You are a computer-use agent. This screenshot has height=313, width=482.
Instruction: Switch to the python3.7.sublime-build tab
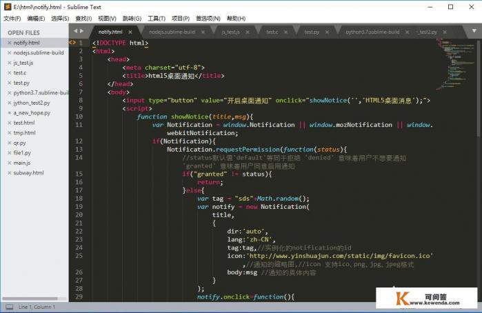372,32
